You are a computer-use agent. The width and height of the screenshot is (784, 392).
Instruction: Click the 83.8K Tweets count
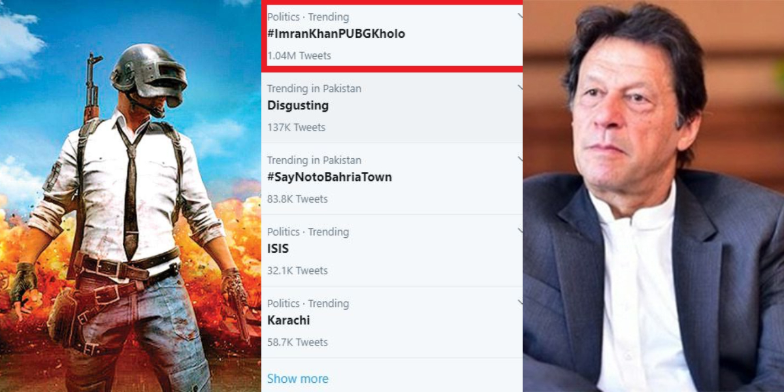click(297, 199)
